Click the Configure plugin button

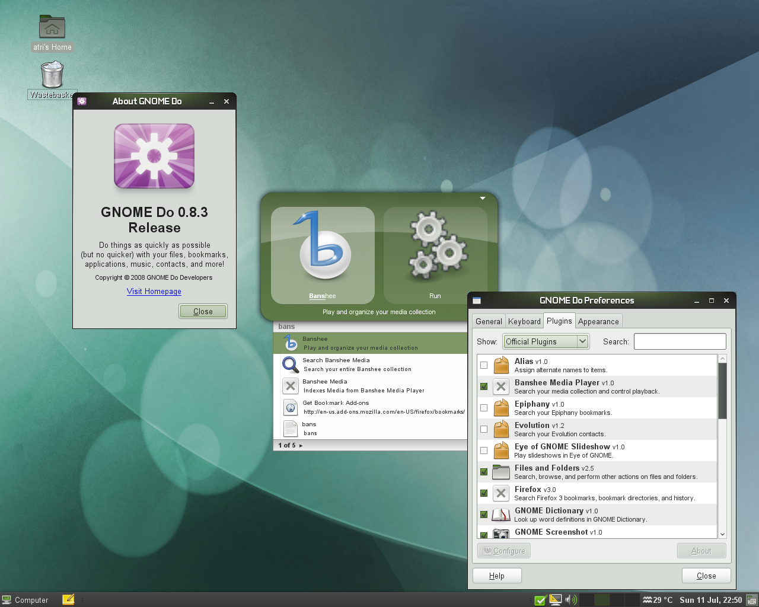[x=504, y=551]
